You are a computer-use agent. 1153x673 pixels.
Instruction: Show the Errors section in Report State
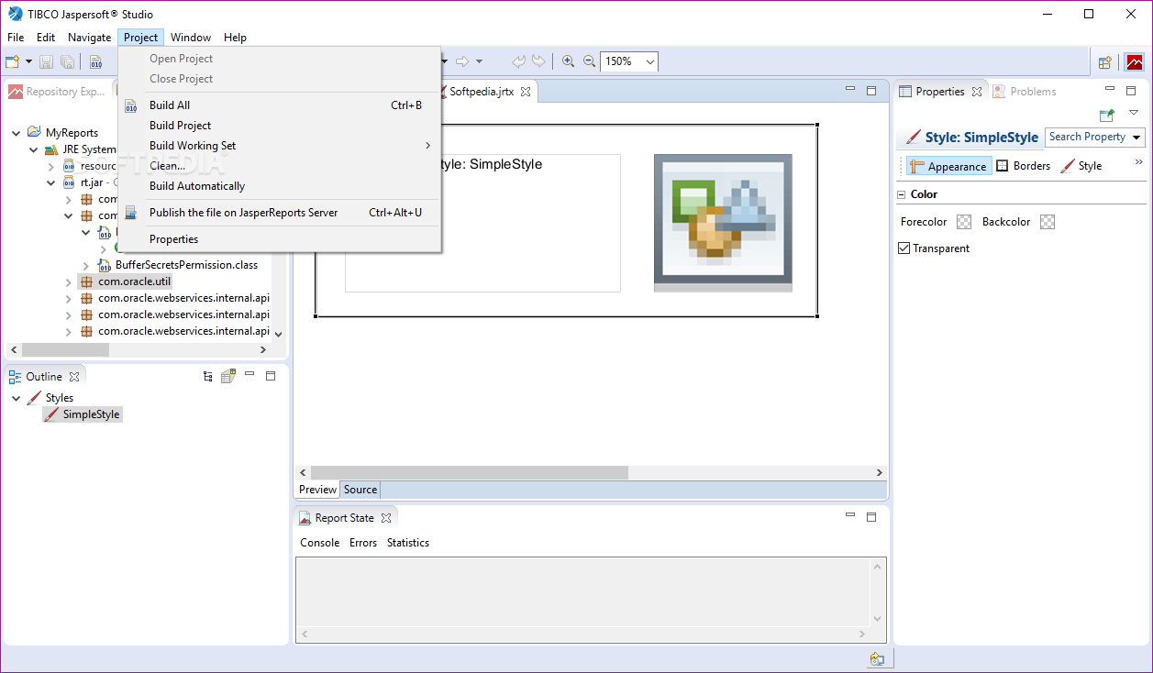(363, 543)
